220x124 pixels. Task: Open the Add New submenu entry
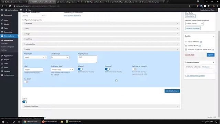[4, 44]
